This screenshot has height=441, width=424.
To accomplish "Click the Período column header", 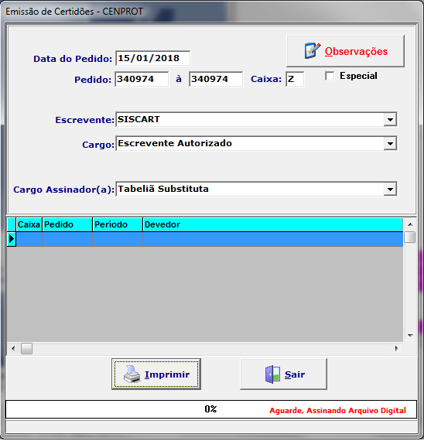I will click(x=118, y=224).
